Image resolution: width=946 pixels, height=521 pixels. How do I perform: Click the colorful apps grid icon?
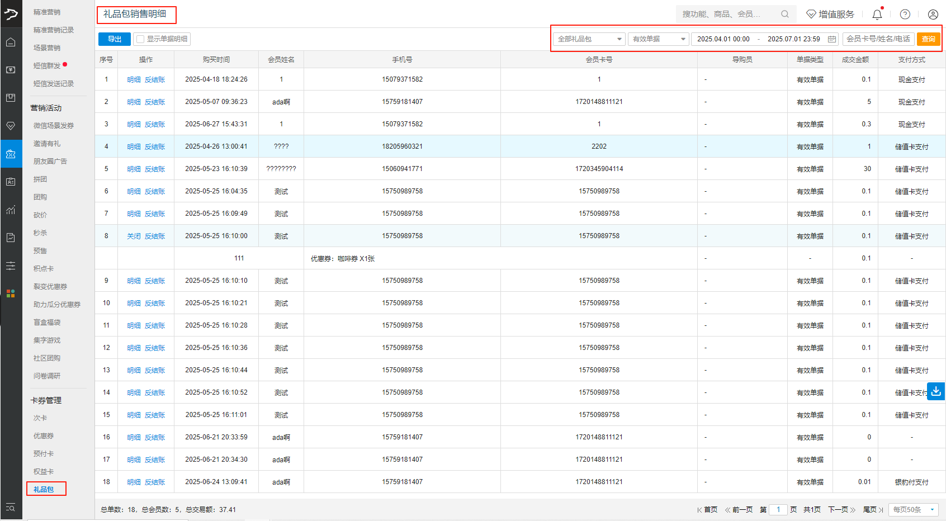[x=11, y=293]
